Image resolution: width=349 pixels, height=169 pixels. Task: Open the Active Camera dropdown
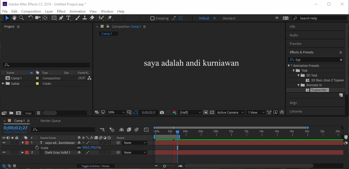(x=230, y=112)
